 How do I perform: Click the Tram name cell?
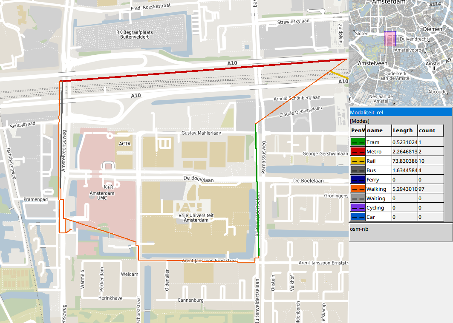[x=378, y=142]
